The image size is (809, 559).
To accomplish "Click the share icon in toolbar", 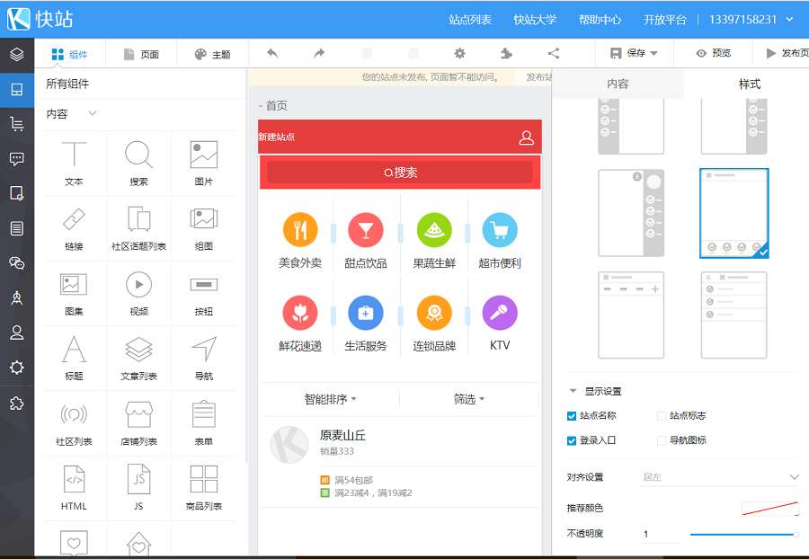I will pyautogui.click(x=554, y=53).
